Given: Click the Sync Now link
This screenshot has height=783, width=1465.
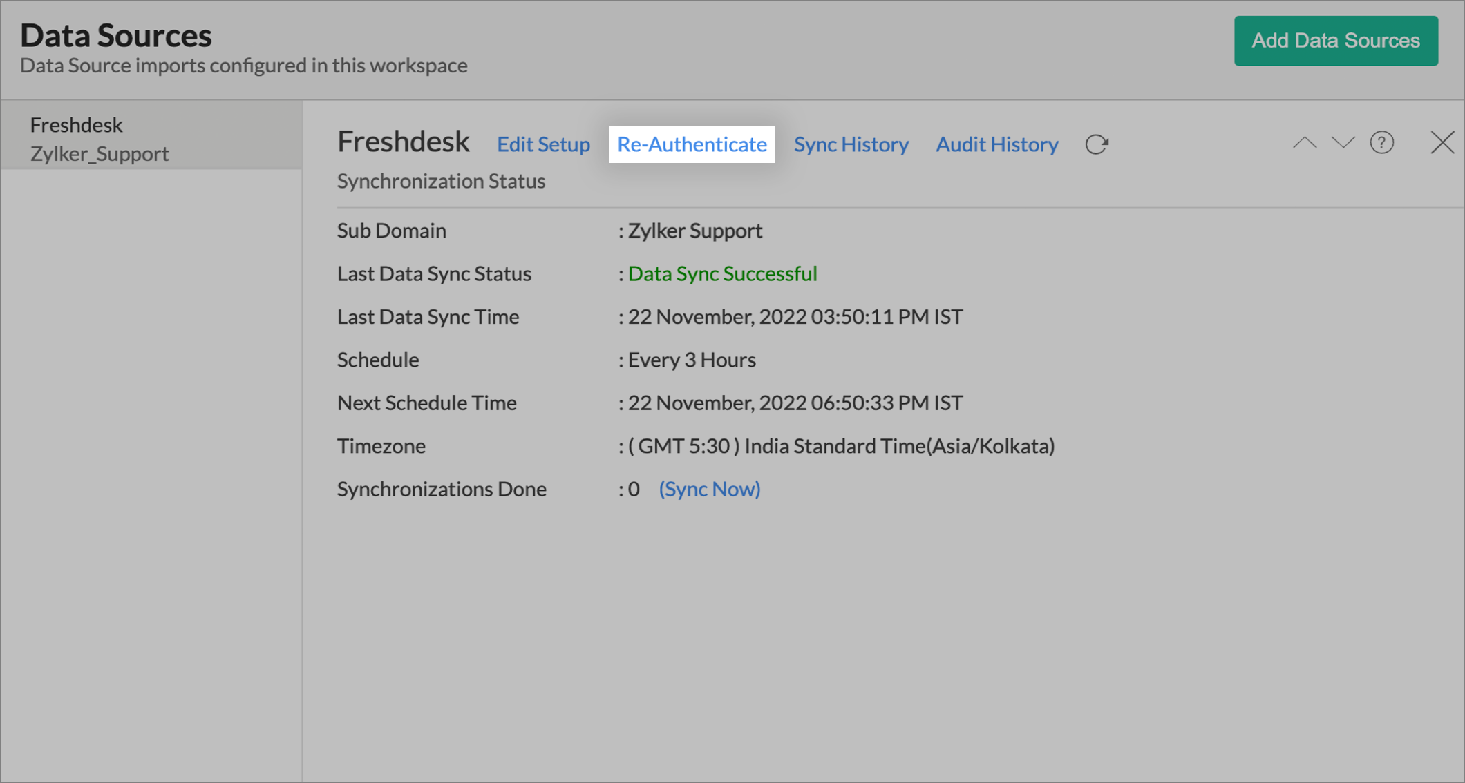Looking at the screenshot, I should [709, 489].
